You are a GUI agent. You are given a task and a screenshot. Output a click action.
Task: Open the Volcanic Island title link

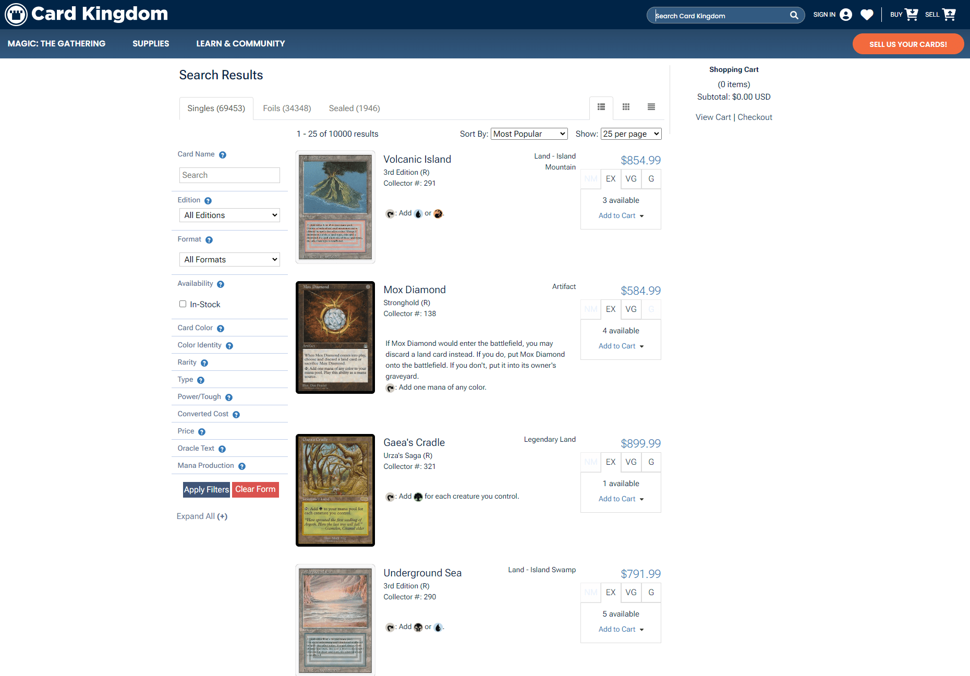tap(417, 160)
